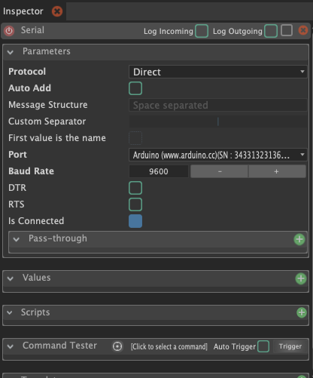Viewport: 313px width, 378px height.
Task: Toggle the RTS checkbox
Action: [135, 204]
